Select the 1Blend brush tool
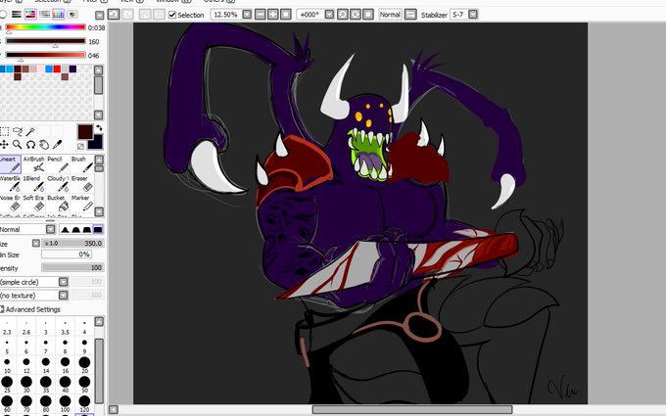666x416 pixels. 33,184
